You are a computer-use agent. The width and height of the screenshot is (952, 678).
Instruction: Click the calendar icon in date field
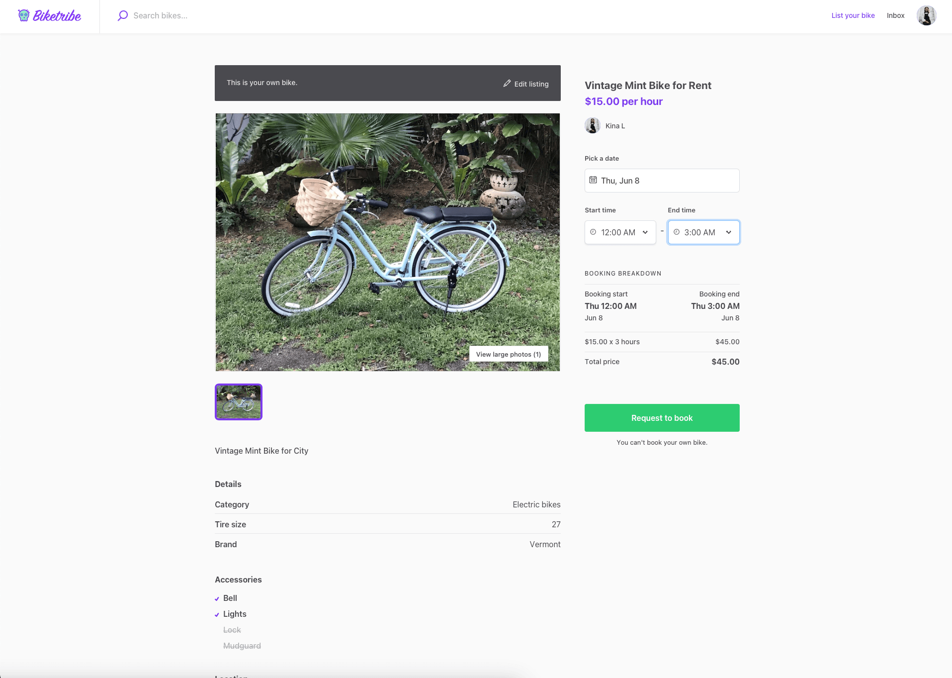point(593,180)
